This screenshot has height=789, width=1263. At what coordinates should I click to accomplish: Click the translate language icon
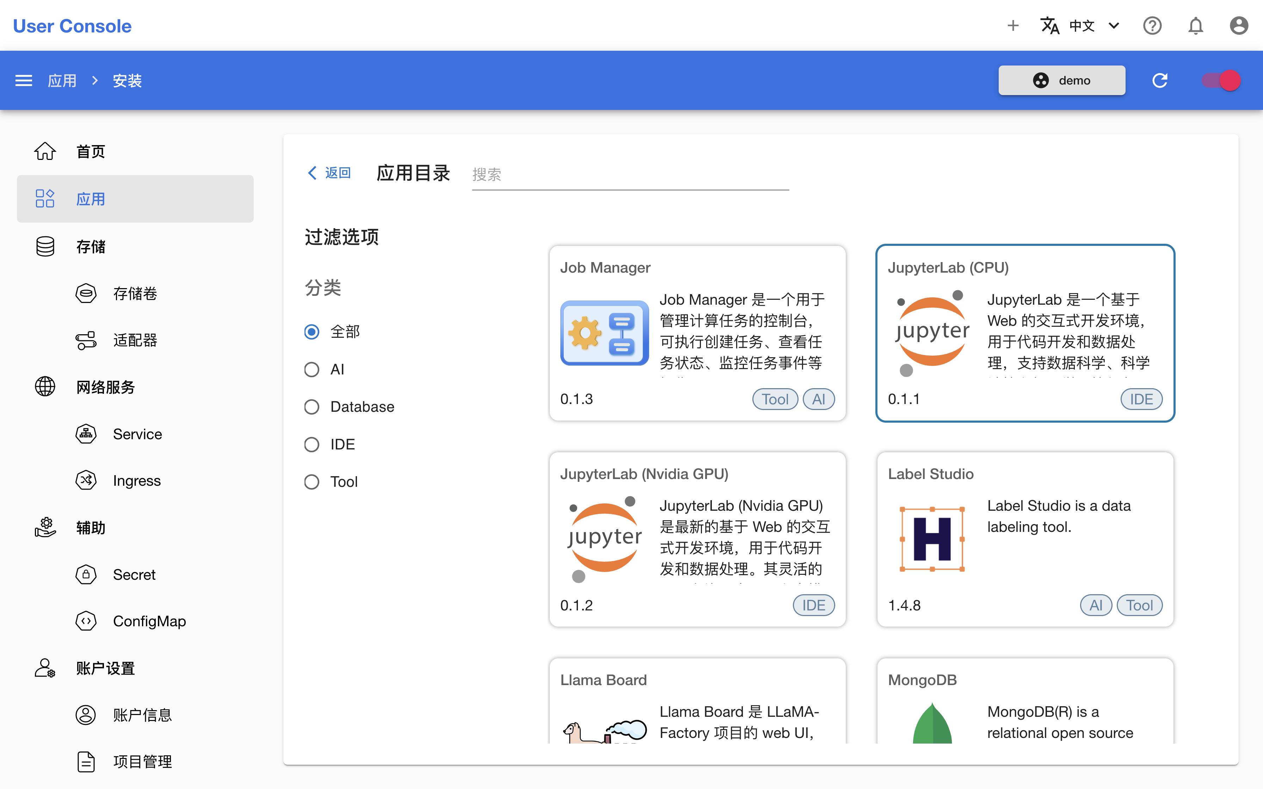[x=1049, y=26]
